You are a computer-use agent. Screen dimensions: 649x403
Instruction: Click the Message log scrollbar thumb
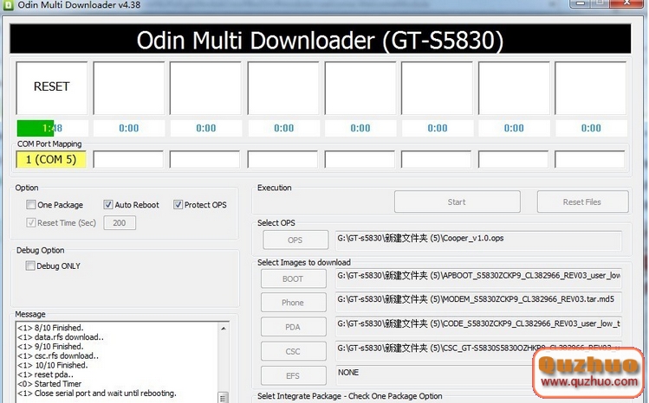coord(223,398)
